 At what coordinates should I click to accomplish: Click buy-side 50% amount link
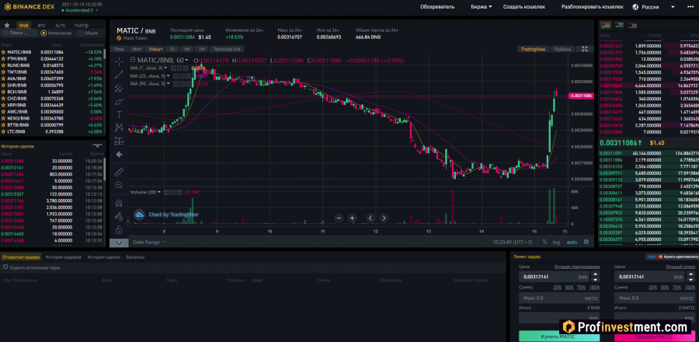tap(569, 288)
